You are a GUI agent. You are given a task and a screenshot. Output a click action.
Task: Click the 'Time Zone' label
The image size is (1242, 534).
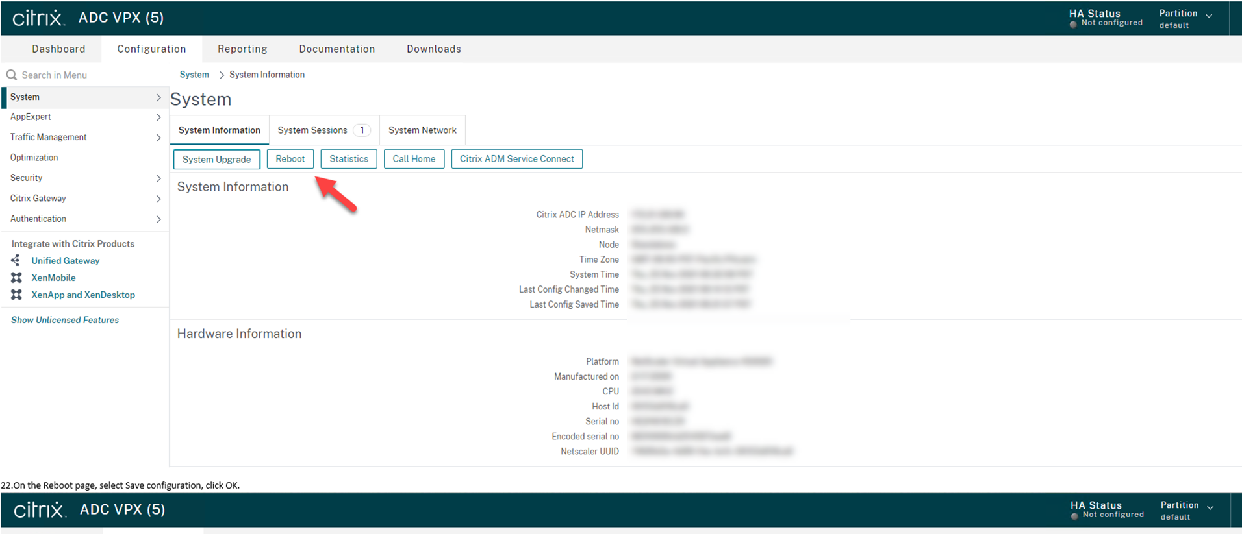(x=599, y=260)
